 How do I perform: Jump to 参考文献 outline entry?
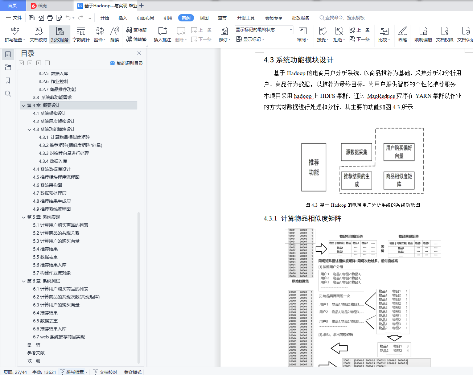click(x=36, y=353)
